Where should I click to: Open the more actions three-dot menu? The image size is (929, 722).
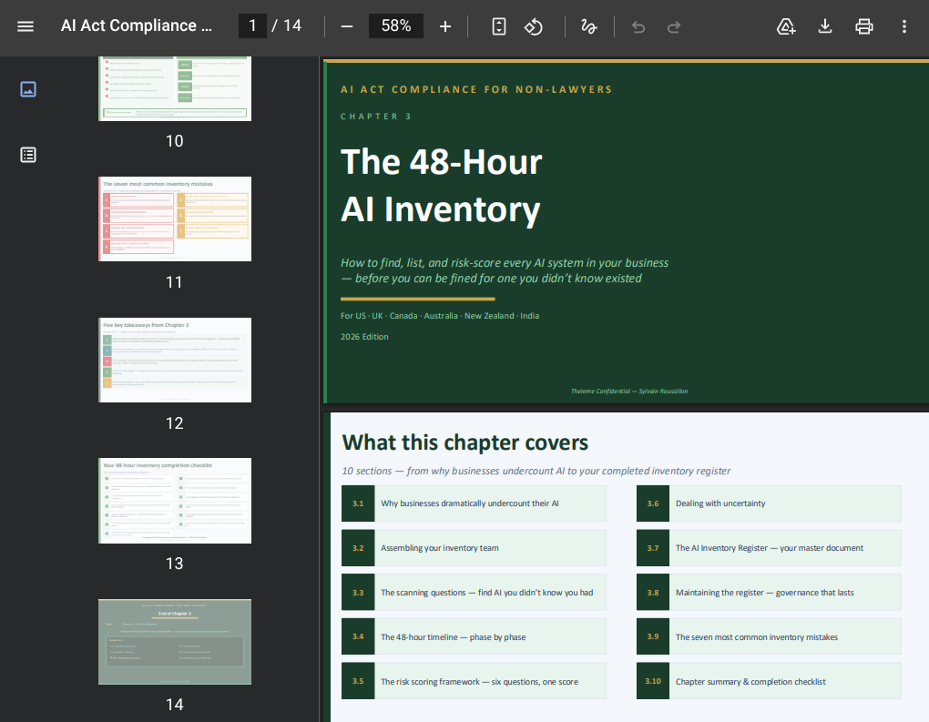coord(904,26)
